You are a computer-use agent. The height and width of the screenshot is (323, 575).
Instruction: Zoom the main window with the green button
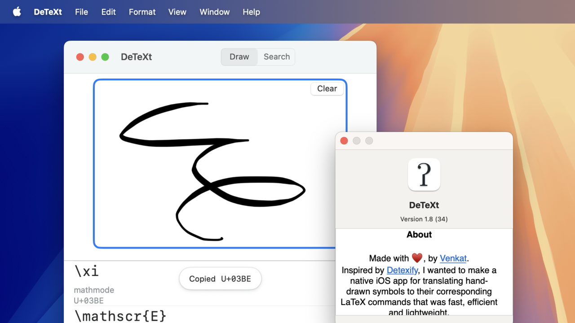(x=105, y=57)
